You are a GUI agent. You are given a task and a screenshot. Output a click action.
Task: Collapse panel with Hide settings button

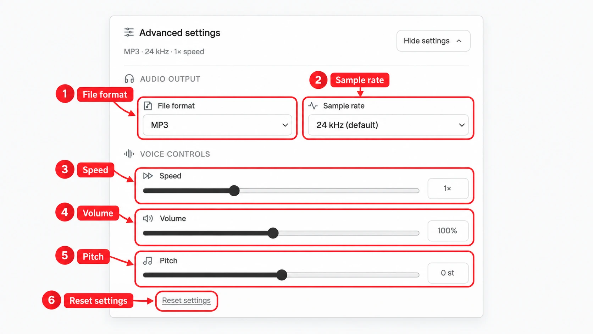point(433,41)
